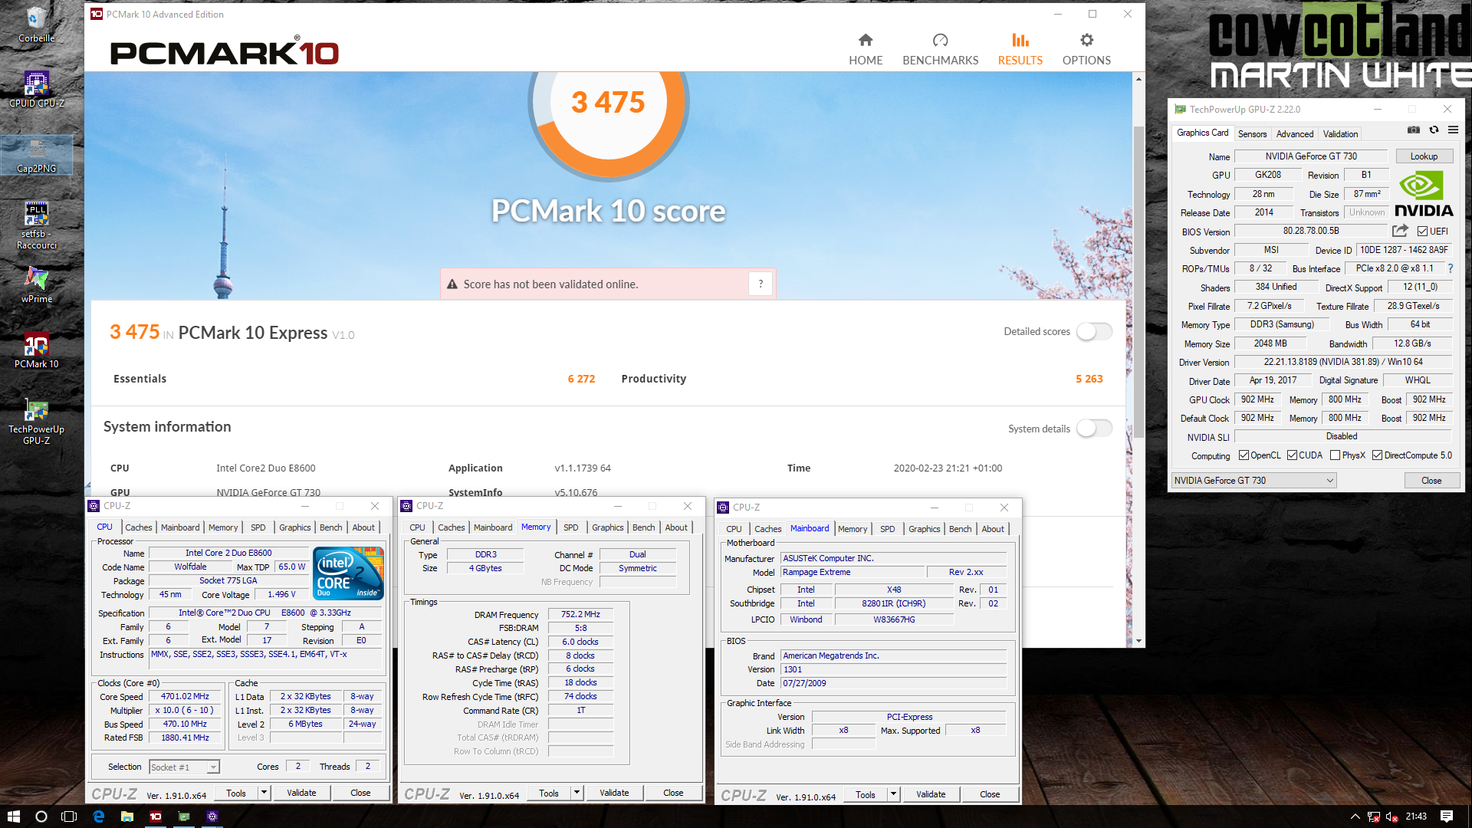Open GPU-Z hamburger menu icon

click(1453, 130)
